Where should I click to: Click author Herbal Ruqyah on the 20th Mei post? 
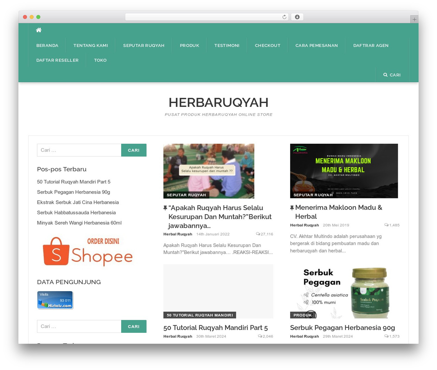pyautogui.click(x=305, y=225)
